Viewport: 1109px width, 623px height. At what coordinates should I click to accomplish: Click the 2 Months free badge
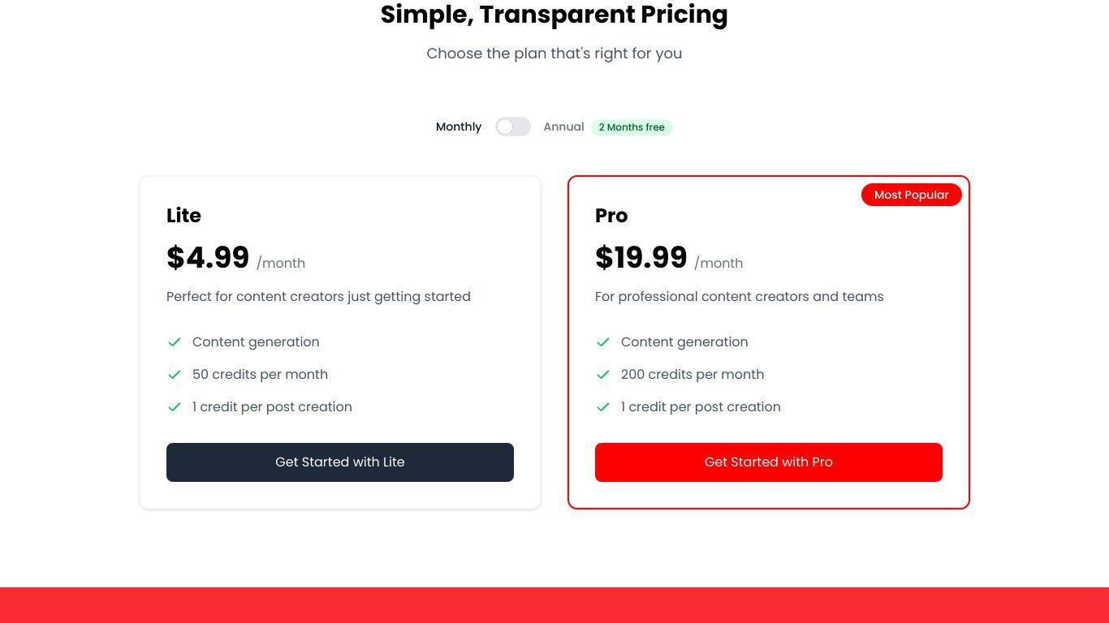point(632,127)
